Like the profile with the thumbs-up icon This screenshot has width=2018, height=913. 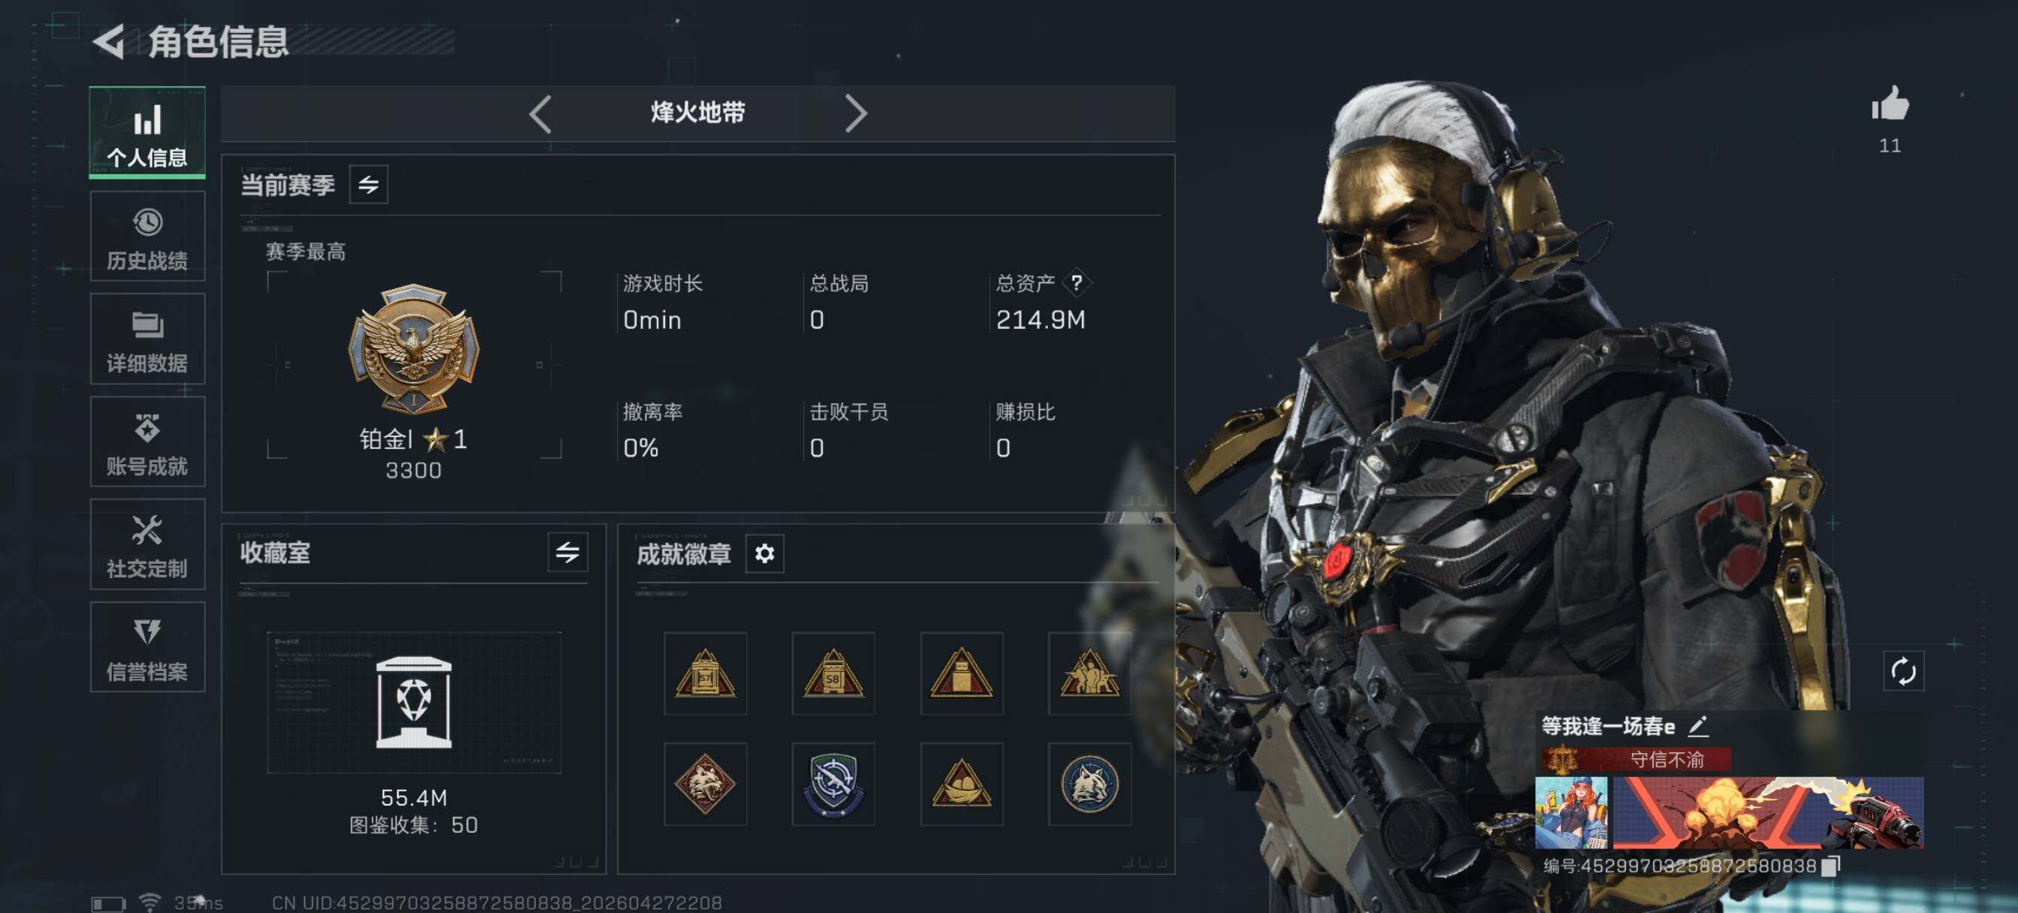point(1890,104)
